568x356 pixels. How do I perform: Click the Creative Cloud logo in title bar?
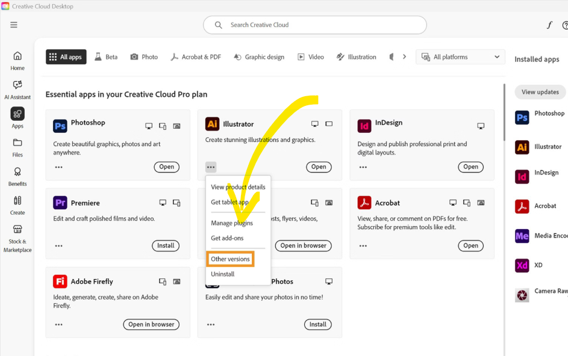[x=5, y=6]
